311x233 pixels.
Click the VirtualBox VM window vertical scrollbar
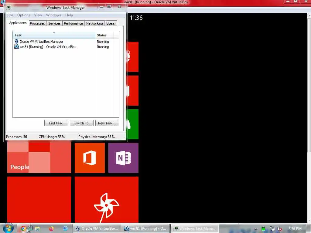pos(309,118)
